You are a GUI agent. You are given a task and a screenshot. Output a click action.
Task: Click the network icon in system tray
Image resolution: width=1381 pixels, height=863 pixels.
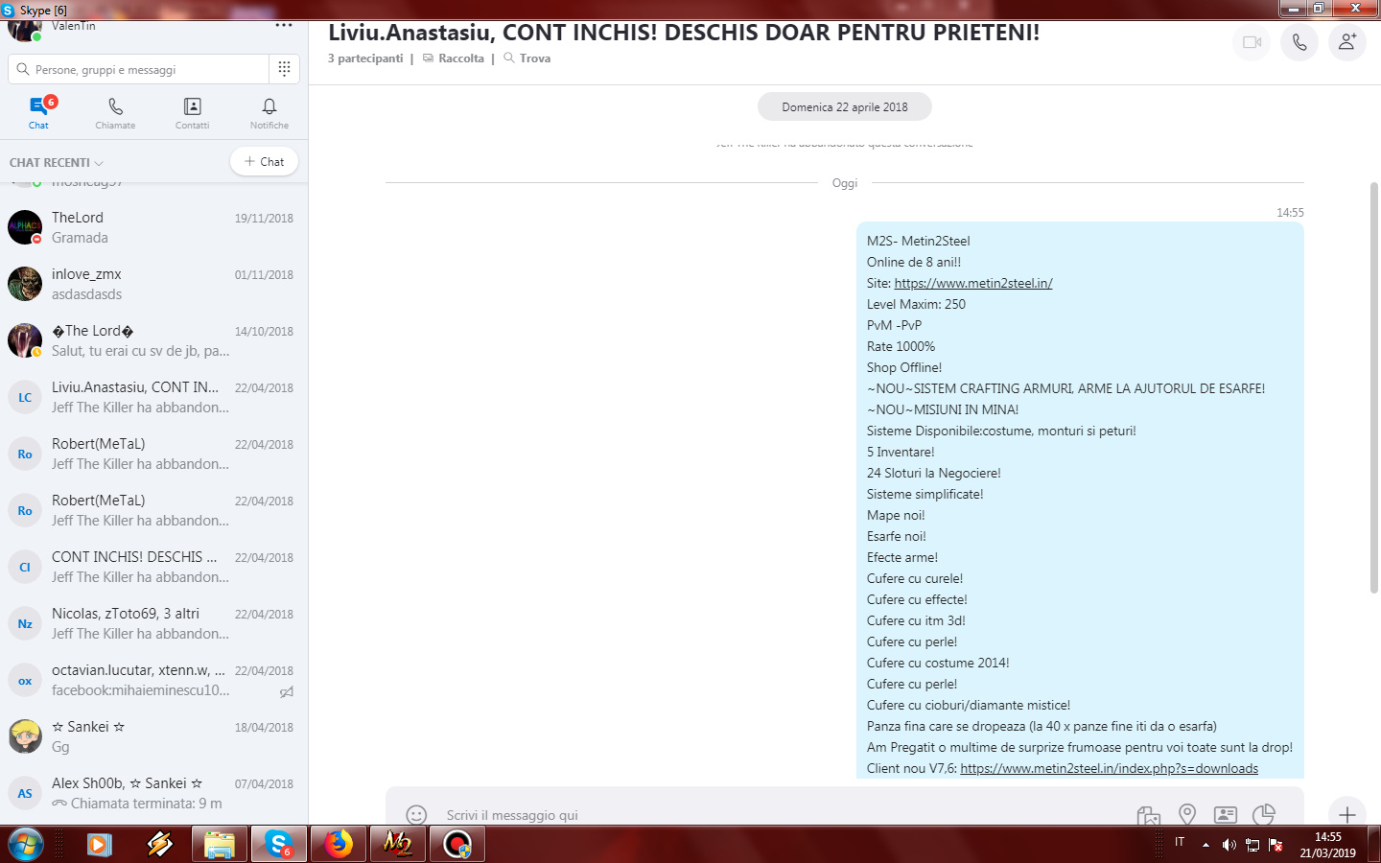pyautogui.click(x=1252, y=845)
